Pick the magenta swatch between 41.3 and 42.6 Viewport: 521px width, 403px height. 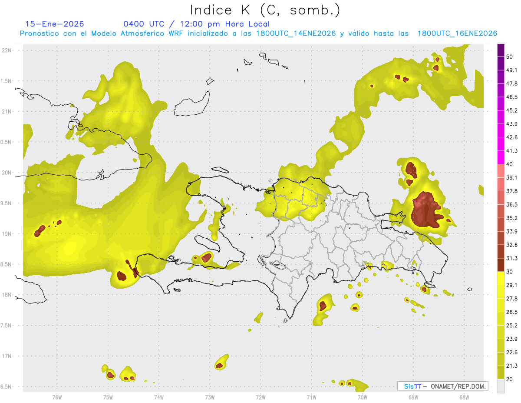coord(501,144)
